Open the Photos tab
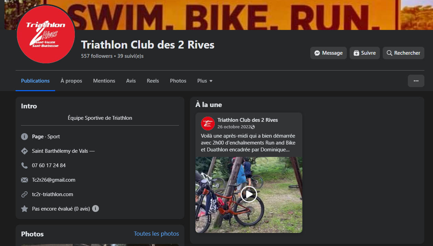The width and height of the screenshot is (433, 246). click(178, 81)
